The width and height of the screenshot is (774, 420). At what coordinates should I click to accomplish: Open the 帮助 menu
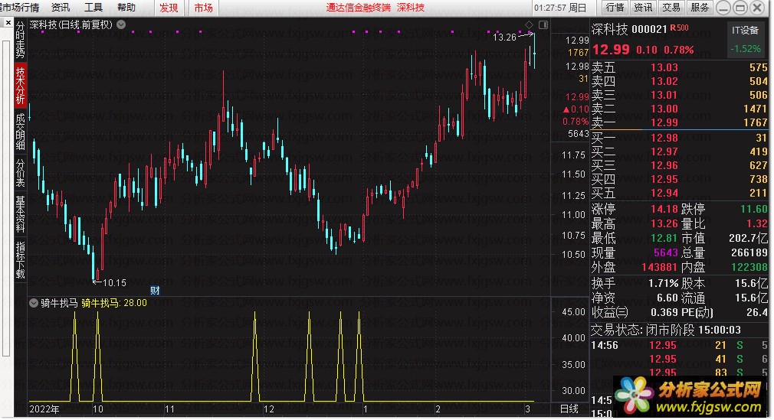[x=126, y=8]
